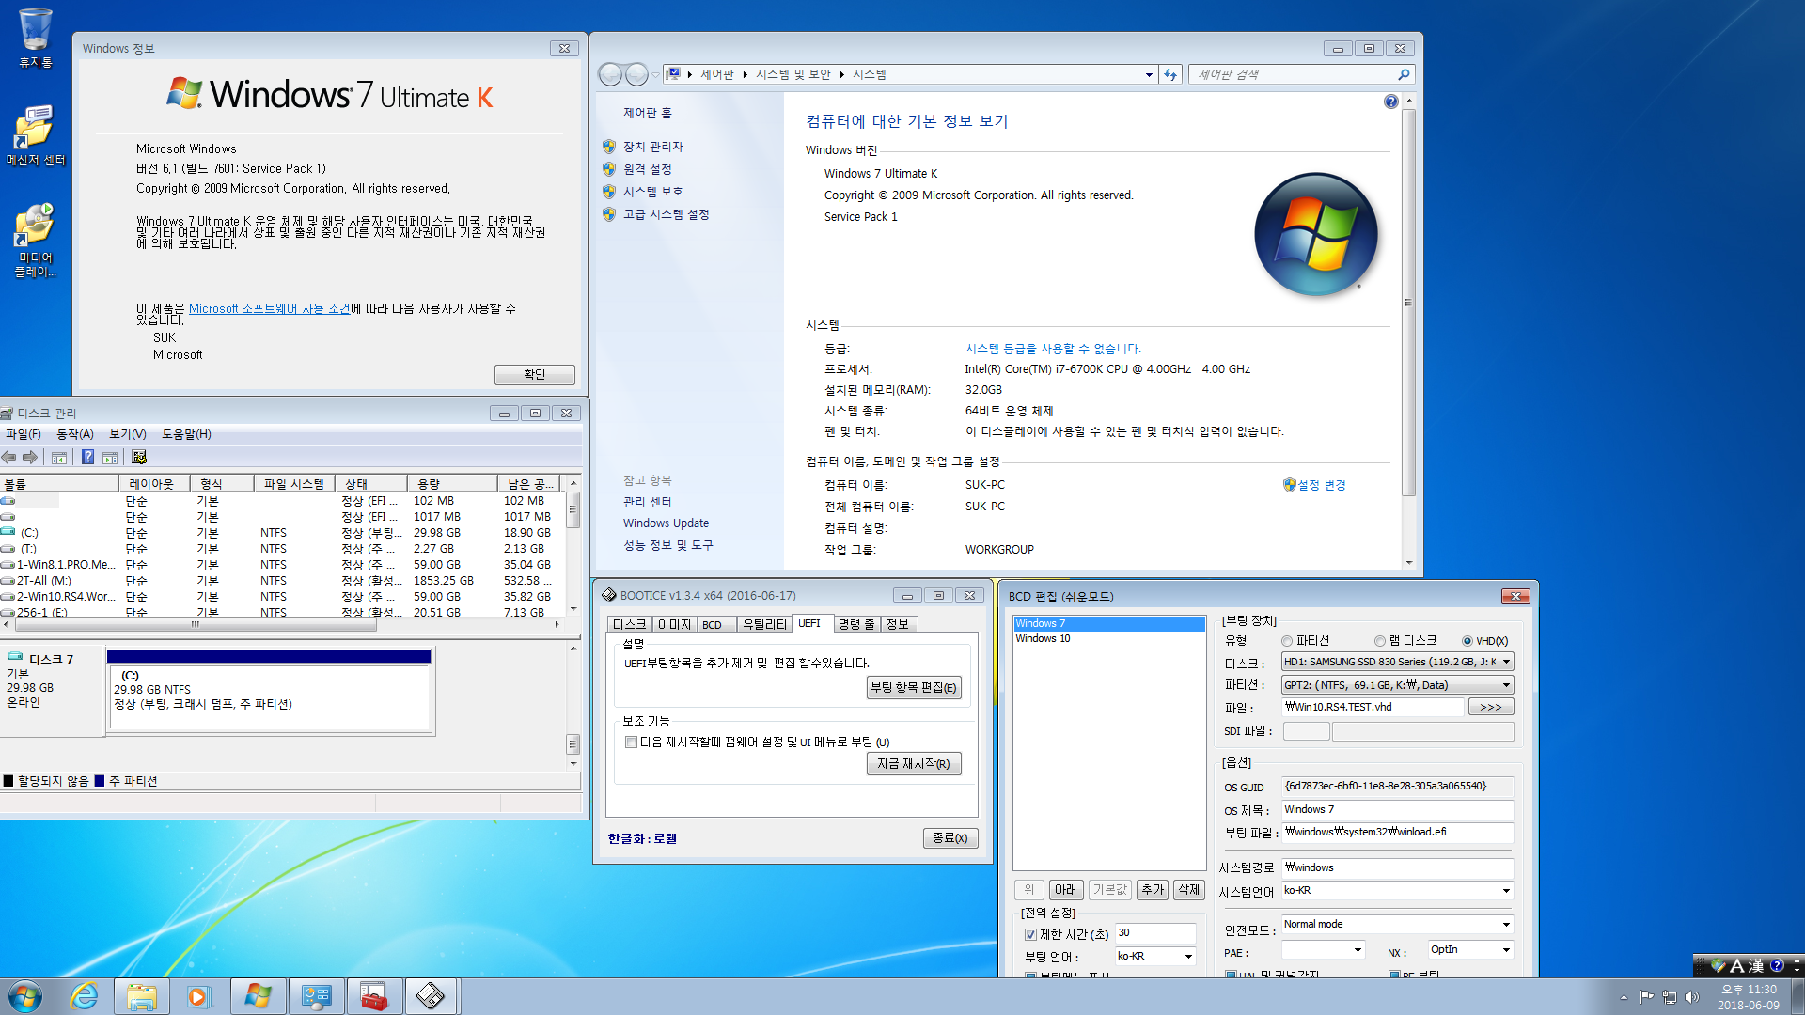Select the 램 디스크 radio button
The image size is (1805, 1015).
tap(1380, 641)
